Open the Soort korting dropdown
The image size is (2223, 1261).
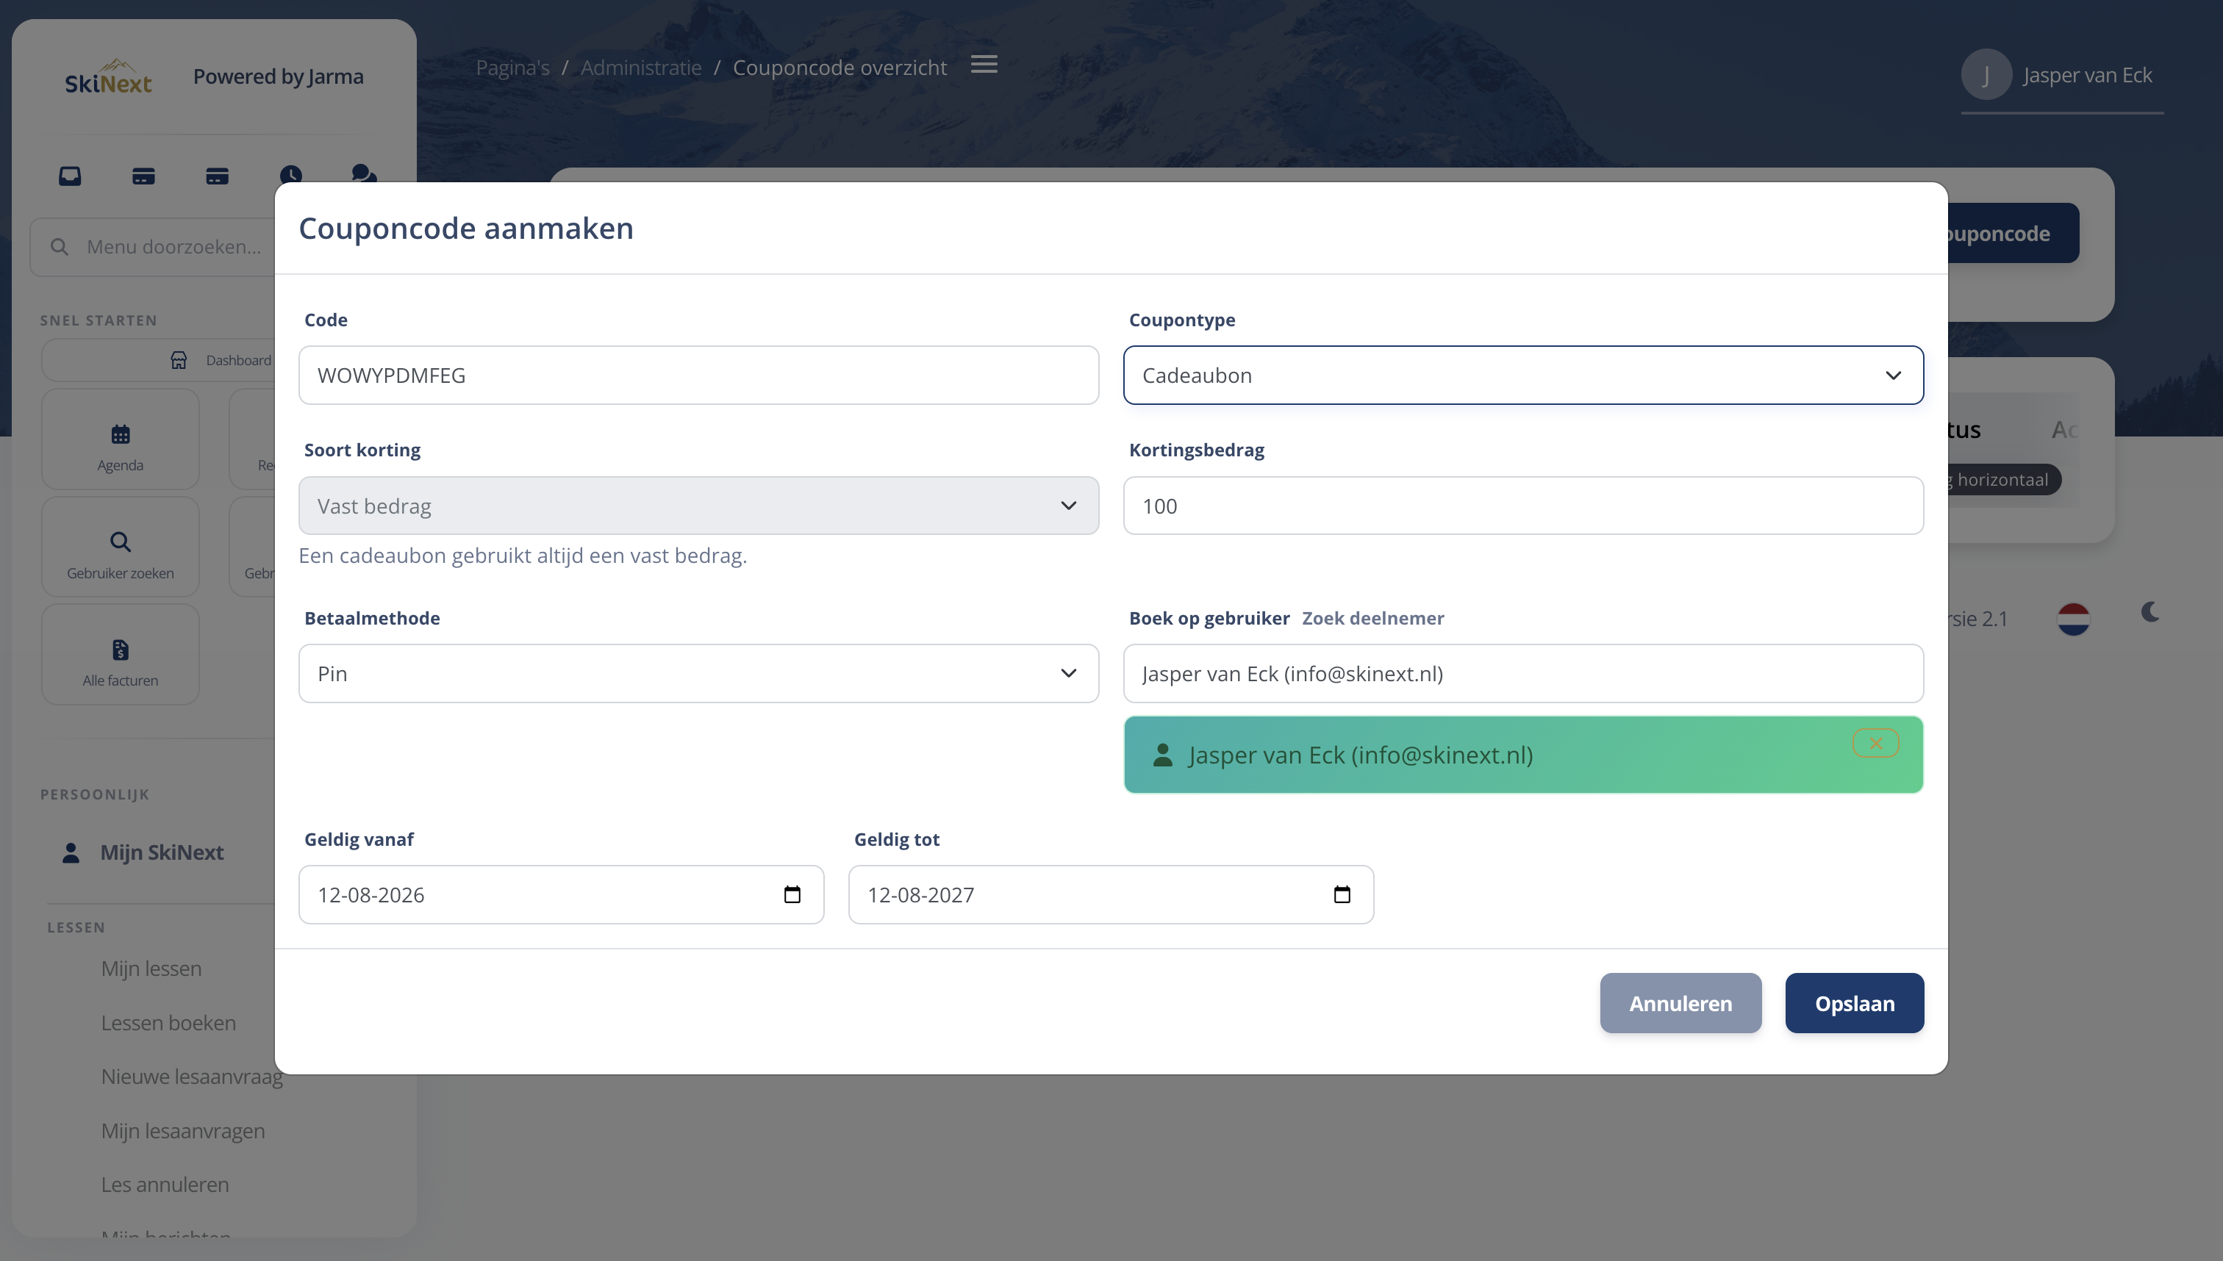click(698, 506)
